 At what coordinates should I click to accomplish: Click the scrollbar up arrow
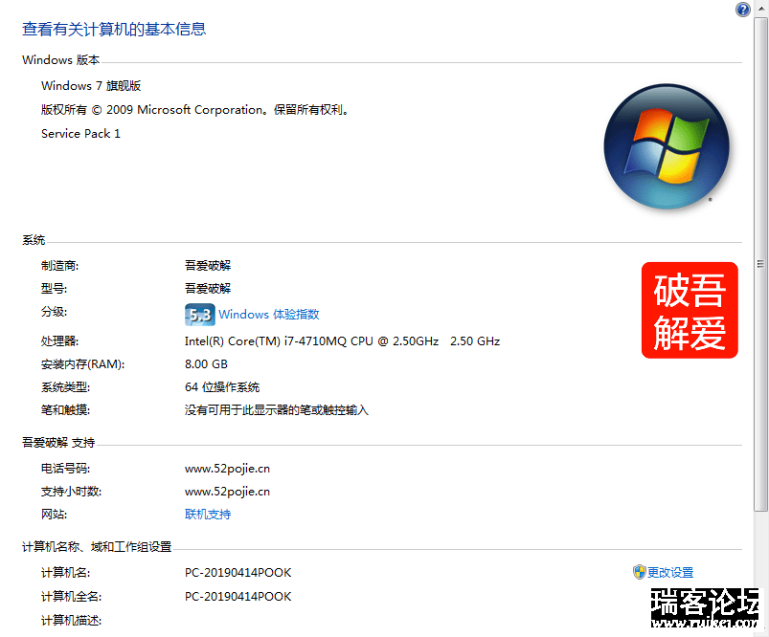761,9
